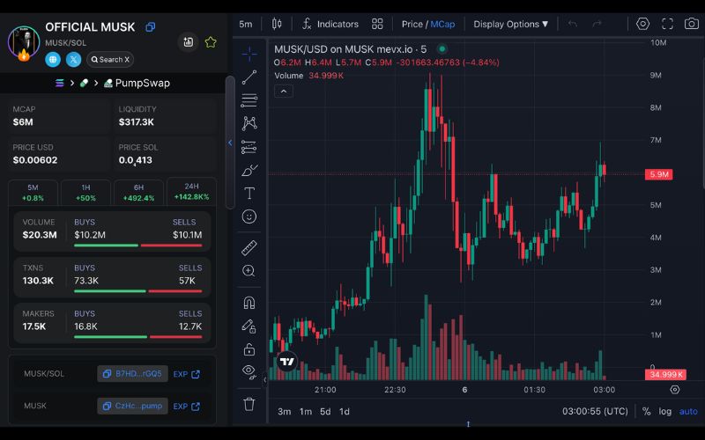Add MUSK to favorites with star icon
The width and height of the screenshot is (705, 440).
click(211, 42)
